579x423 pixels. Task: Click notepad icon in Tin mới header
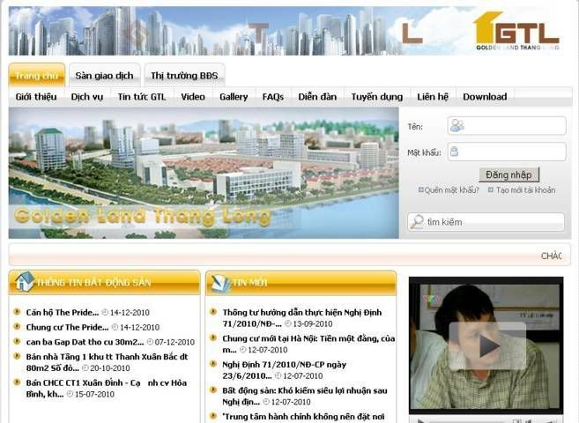[221, 283]
